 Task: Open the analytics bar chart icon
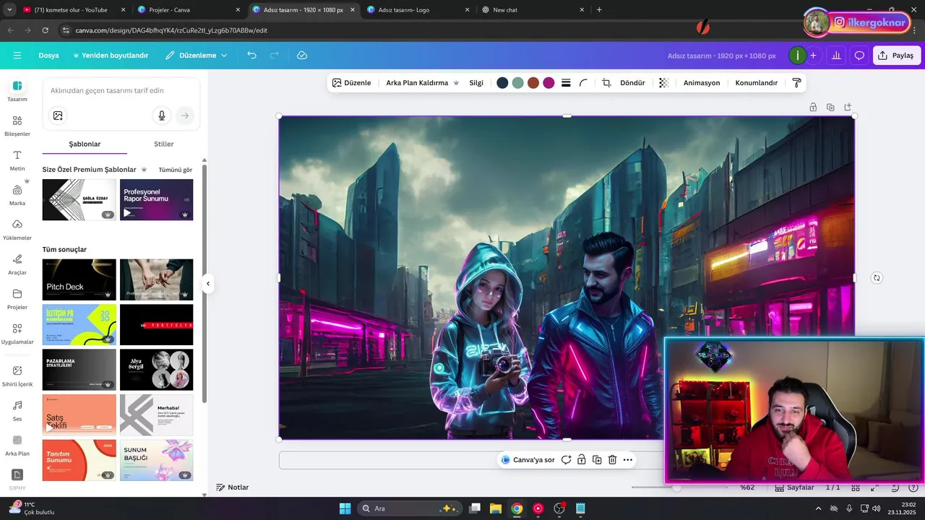click(836, 56)
